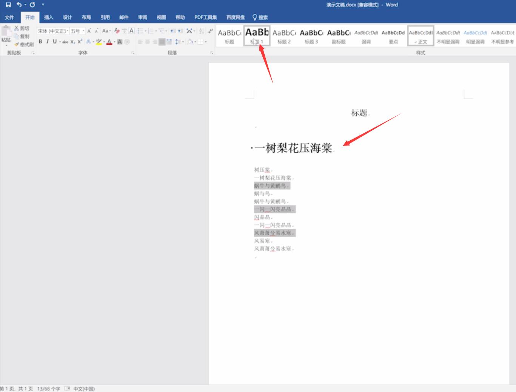Apply the 标题 3 style
The width and height of the screenshot is (516, 392).
click(x=311, y=36)
